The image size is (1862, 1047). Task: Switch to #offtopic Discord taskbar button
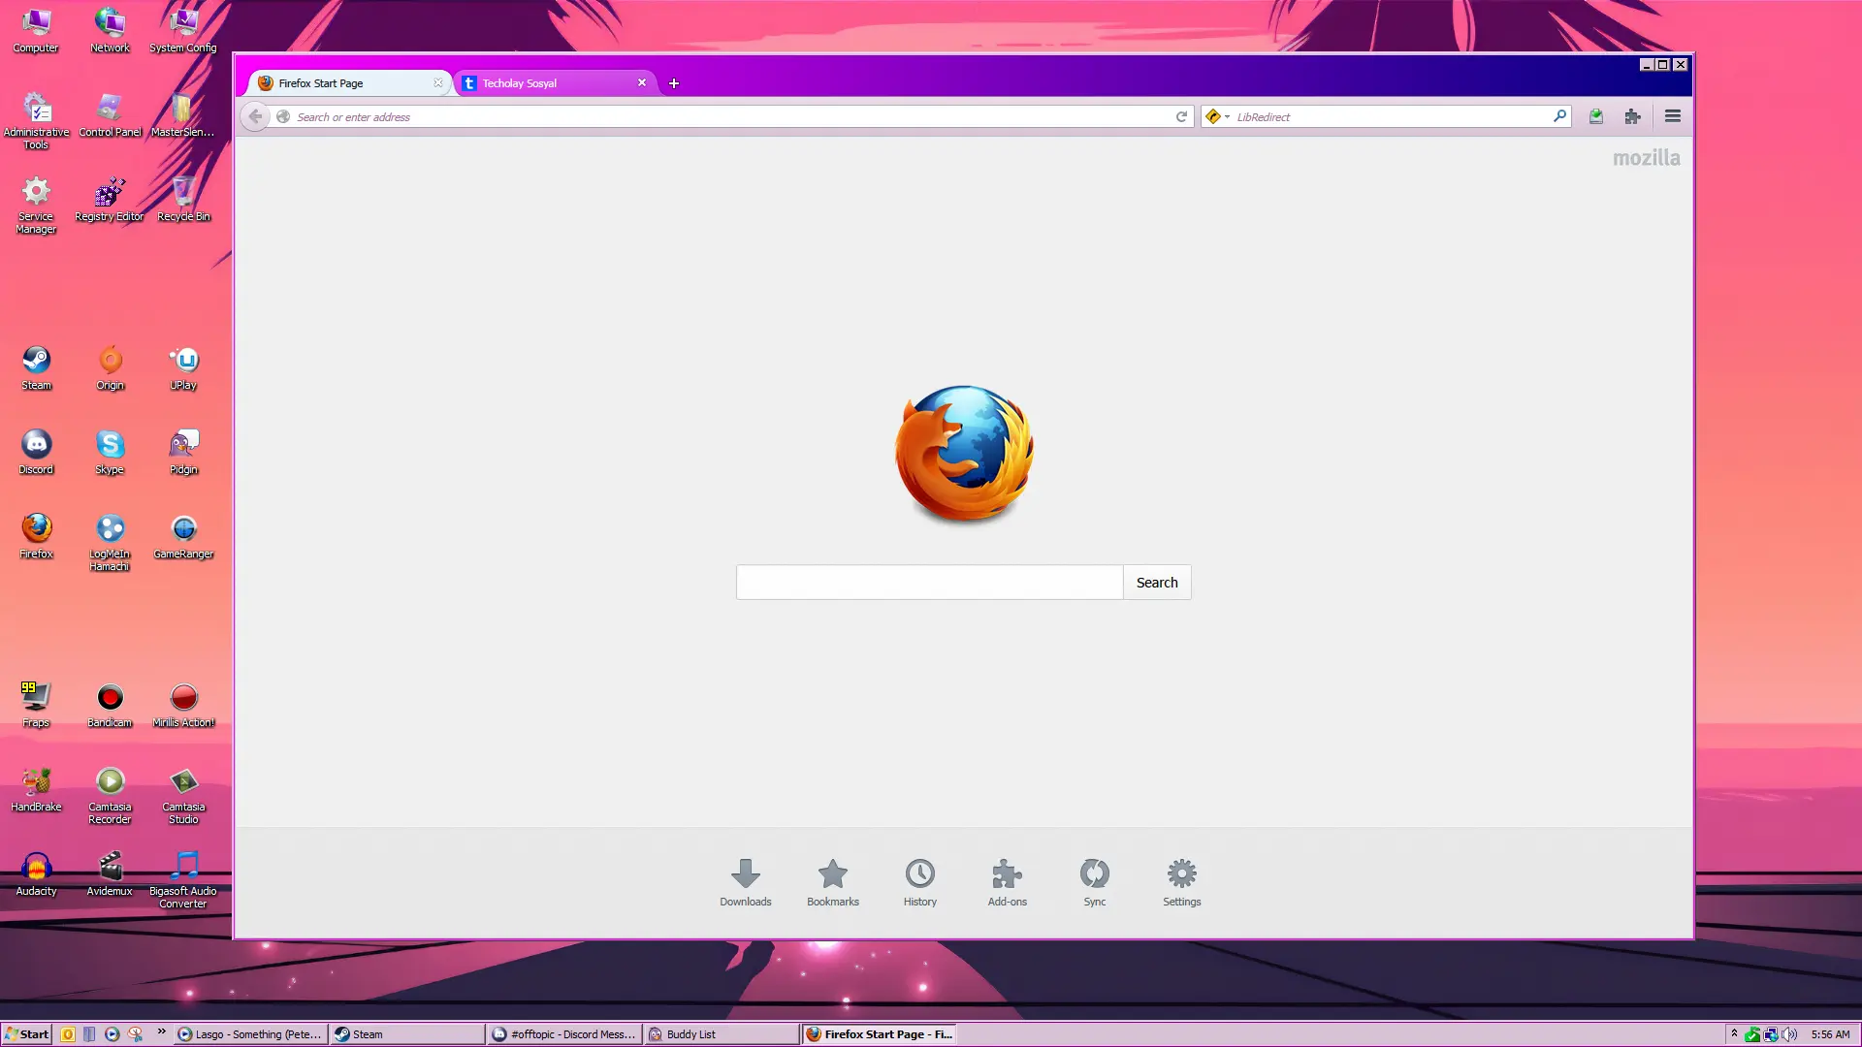[x=564, y=1034]
